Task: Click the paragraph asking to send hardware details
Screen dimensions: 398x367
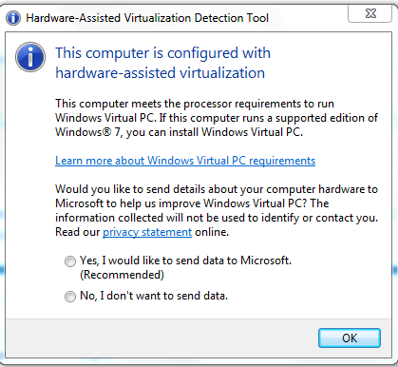Action: (217, 210)
